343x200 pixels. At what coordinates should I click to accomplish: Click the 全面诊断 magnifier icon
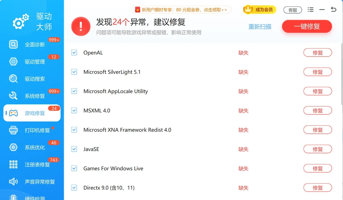point(13,45)
